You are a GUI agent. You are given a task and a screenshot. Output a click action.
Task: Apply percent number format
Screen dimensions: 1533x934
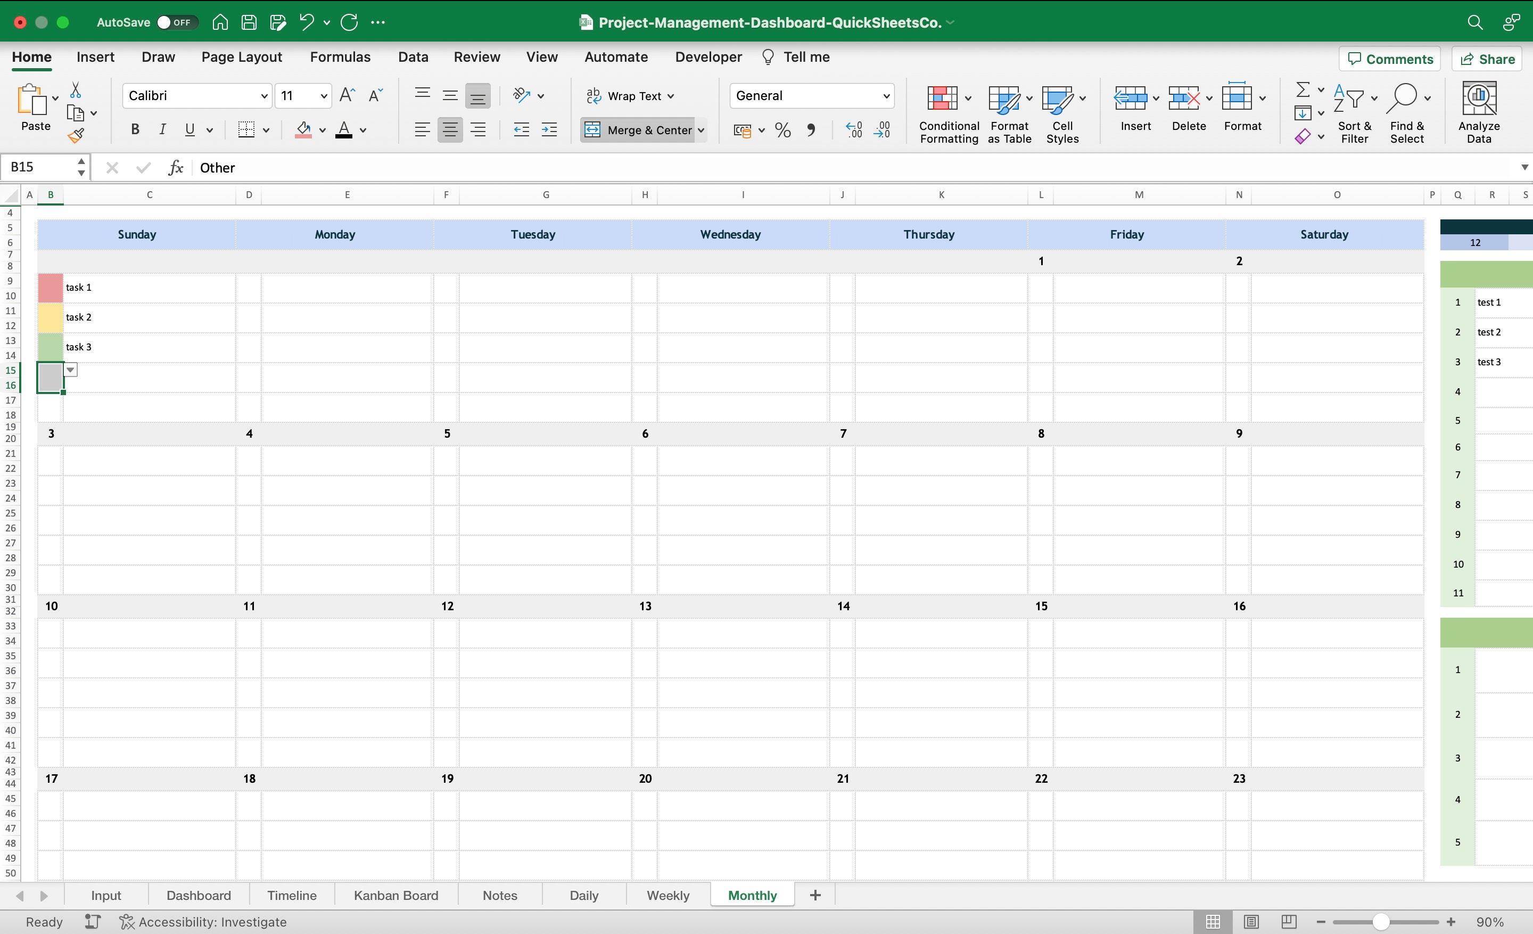[x=782, y=130]
